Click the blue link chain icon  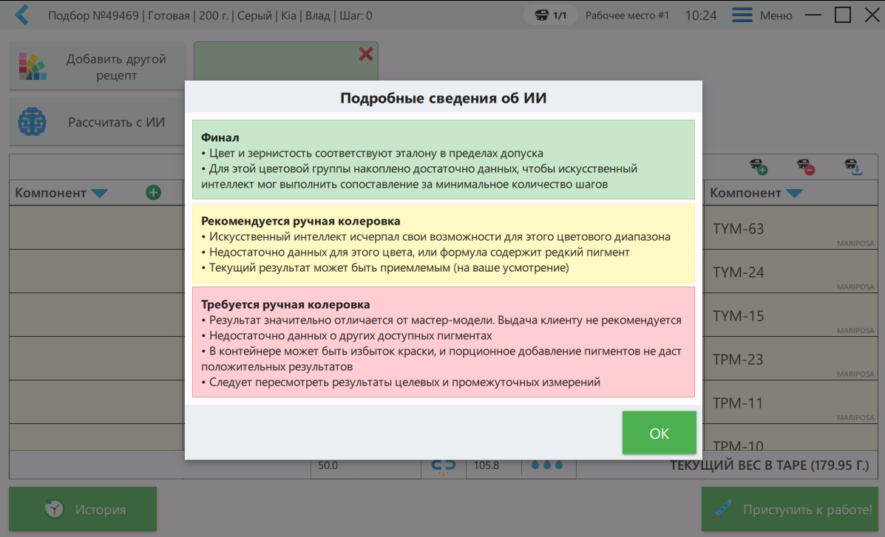[x=443, y=465]
